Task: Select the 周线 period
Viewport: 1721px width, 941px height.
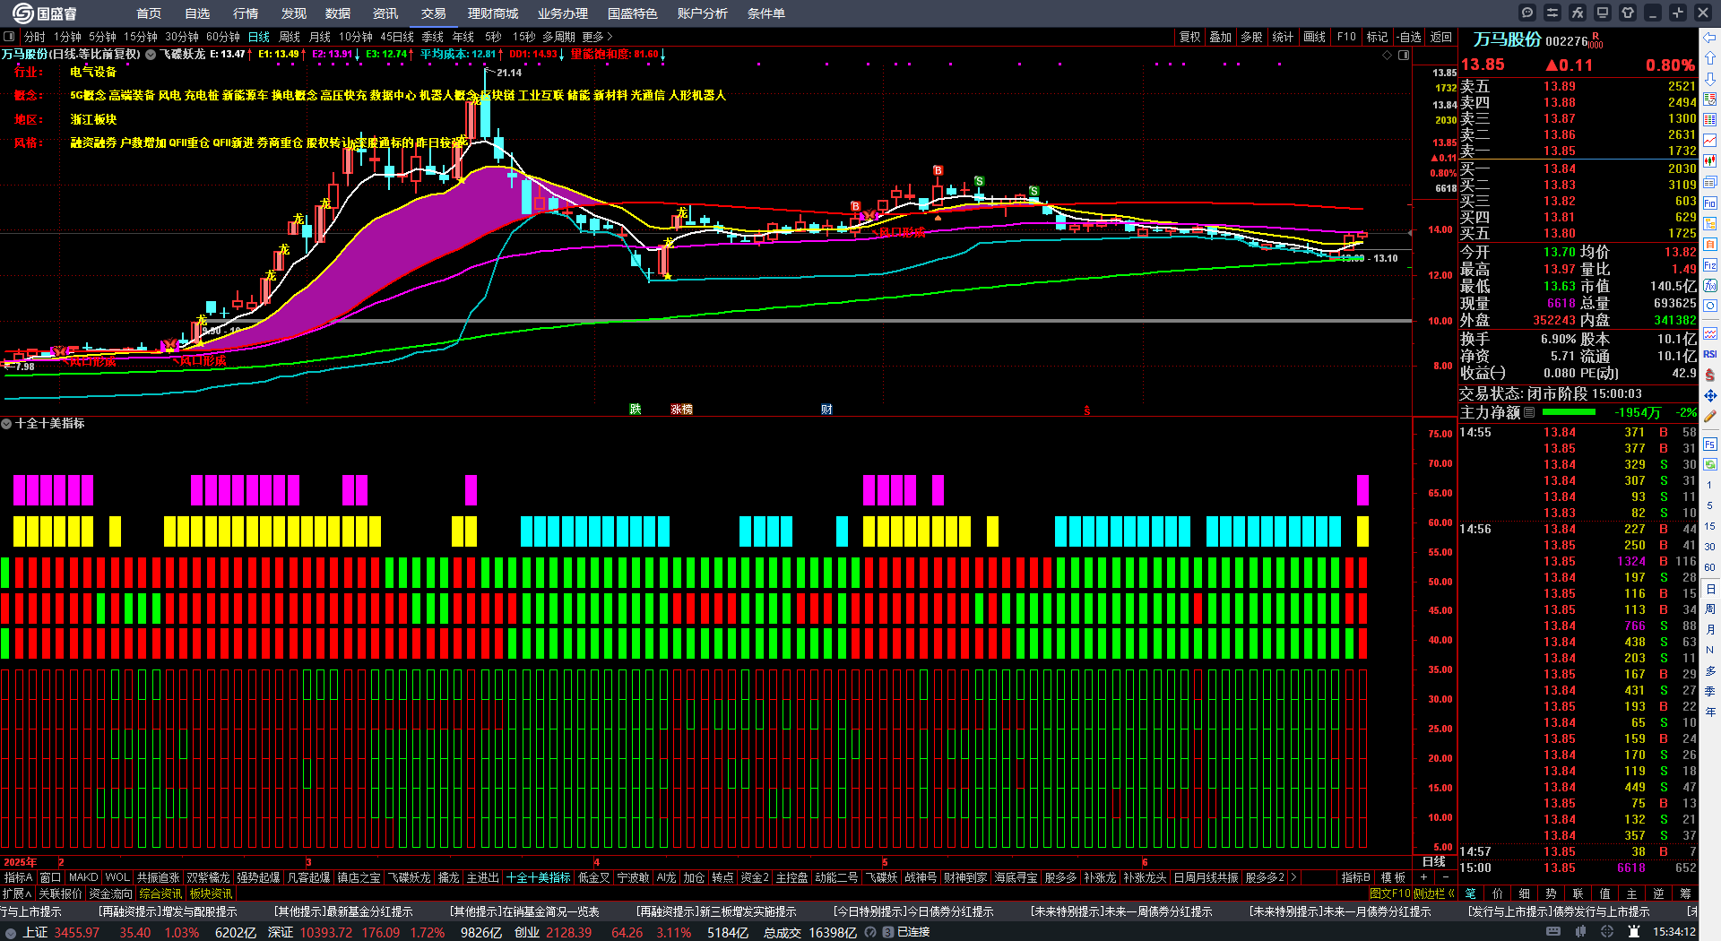Action: 290,37
